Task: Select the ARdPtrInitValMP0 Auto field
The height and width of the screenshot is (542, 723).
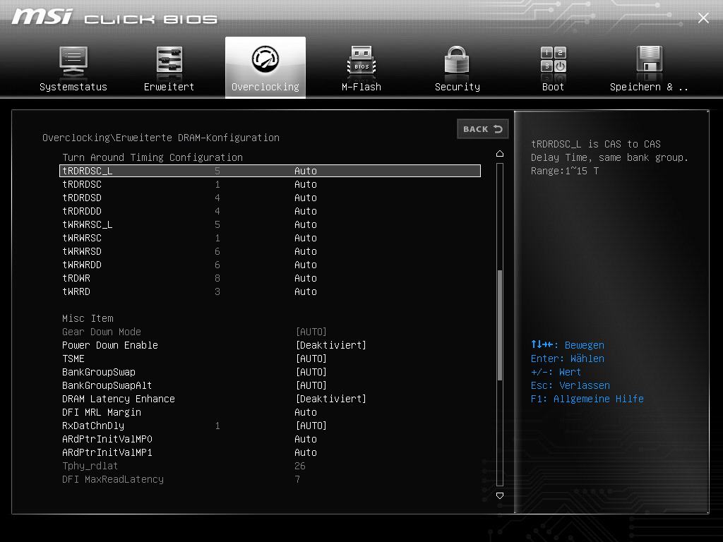Action: click(x=306, y=439)
